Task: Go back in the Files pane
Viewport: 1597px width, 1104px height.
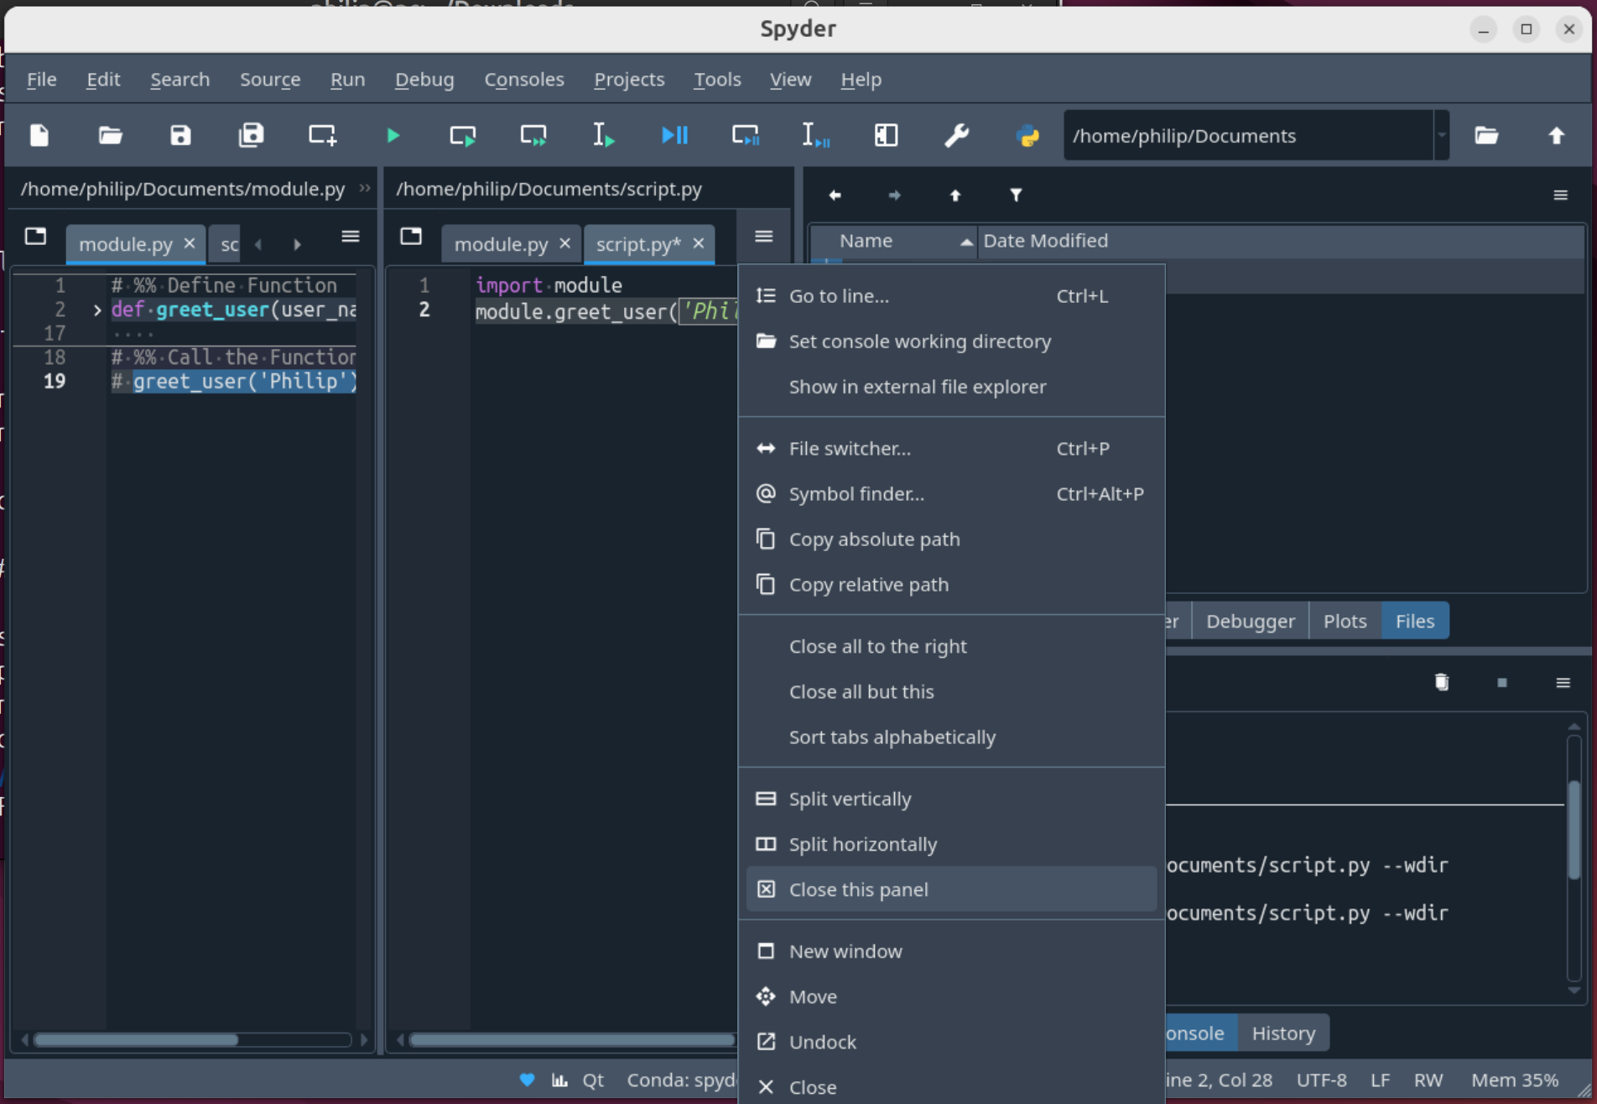Action: pos(835,195)
